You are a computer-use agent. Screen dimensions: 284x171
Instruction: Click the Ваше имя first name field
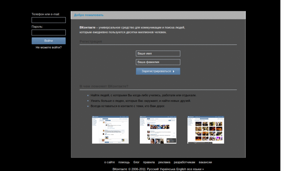pyautogui.click(x=158, y=53)
